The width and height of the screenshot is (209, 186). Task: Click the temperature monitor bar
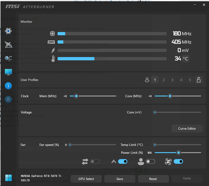[x=112, y=59]
